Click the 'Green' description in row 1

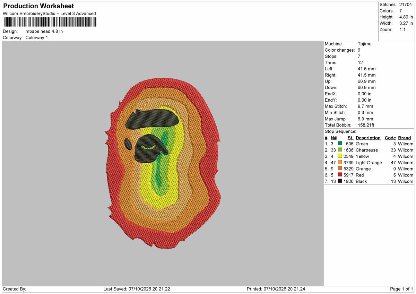[x=362, y=144]
